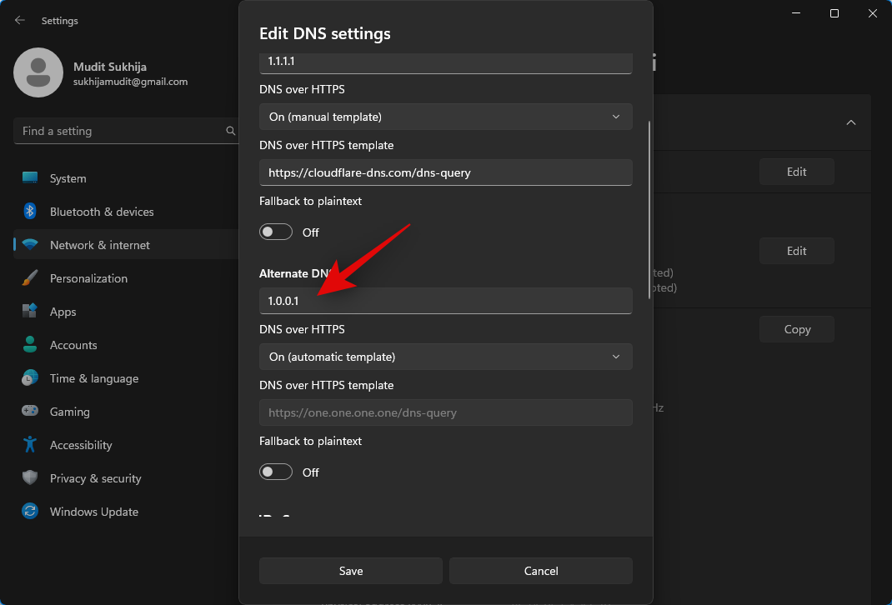Open the On (automatic template) dropdown

point(445,357)
